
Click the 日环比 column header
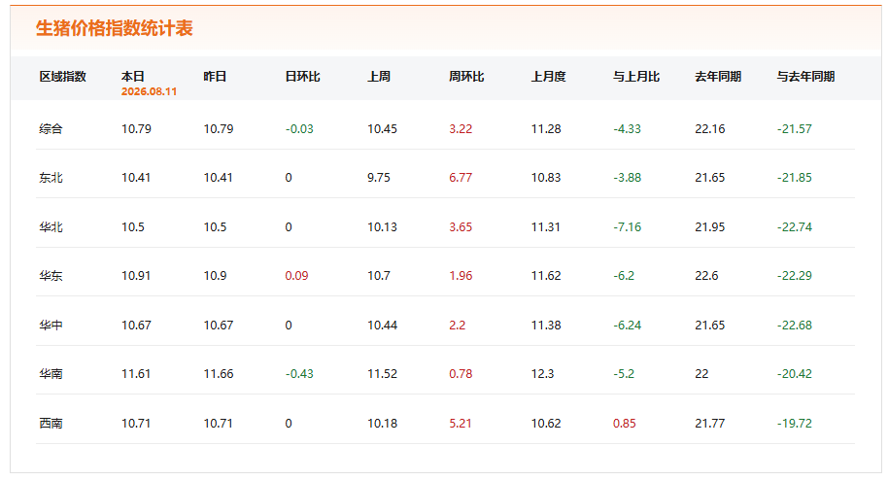click(x=302, y=77)
